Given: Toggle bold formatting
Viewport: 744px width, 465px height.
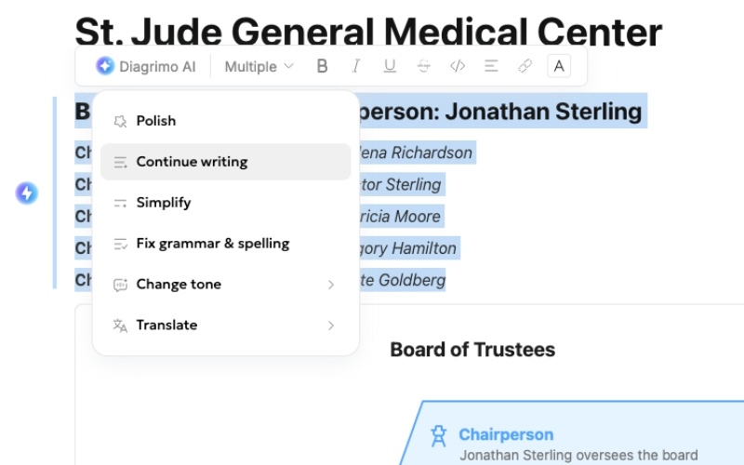Looking at the screenshot, I should coord(323,66).
